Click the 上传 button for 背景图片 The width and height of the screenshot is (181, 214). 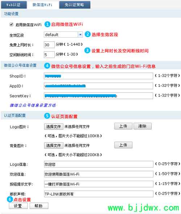[123, 145]
